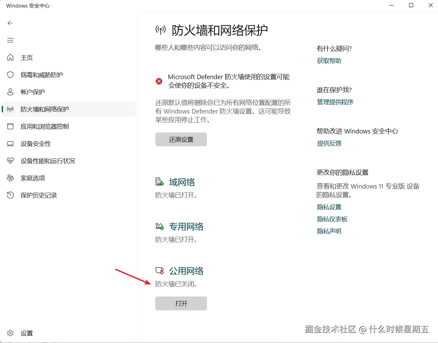Click the domain network building icon
The width and height of the screenshot is (438, 343).
pyautogui.click(x=159, y=182)
